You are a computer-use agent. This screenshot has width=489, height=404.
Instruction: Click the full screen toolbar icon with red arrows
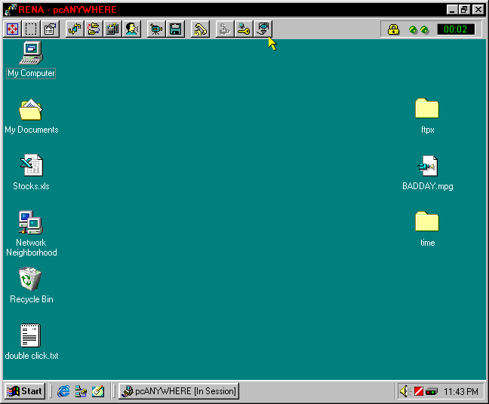12,29
